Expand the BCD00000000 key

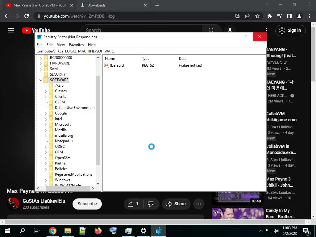(41, 58)
